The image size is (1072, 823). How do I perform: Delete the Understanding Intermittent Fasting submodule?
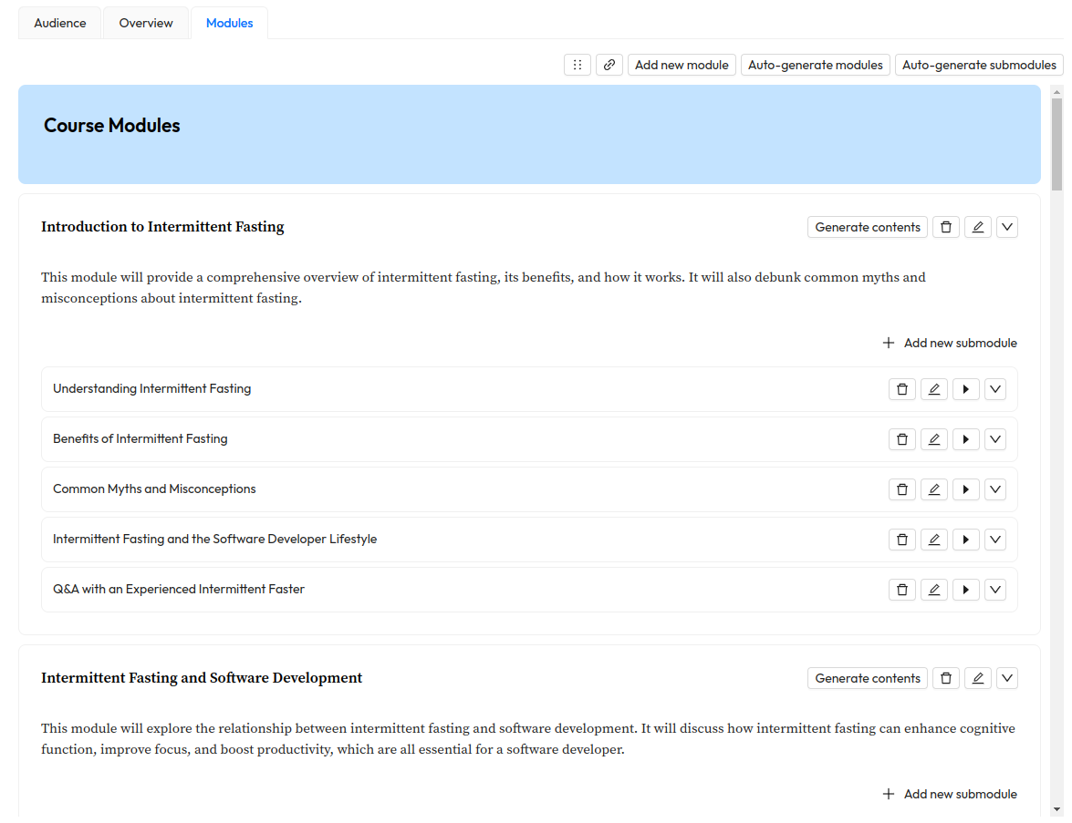(901, 389)
